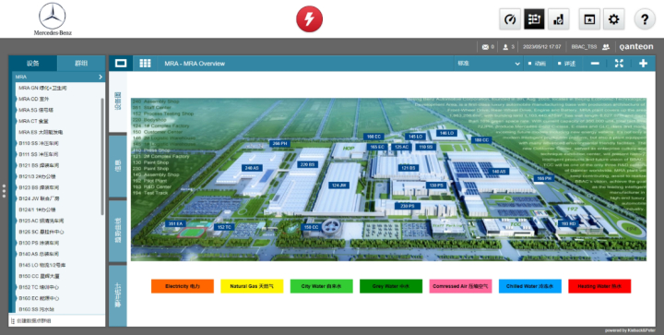Open help with the question mark
Image resolution: width=664 pixels, height=335 pixels.
[x=645, y=19]
